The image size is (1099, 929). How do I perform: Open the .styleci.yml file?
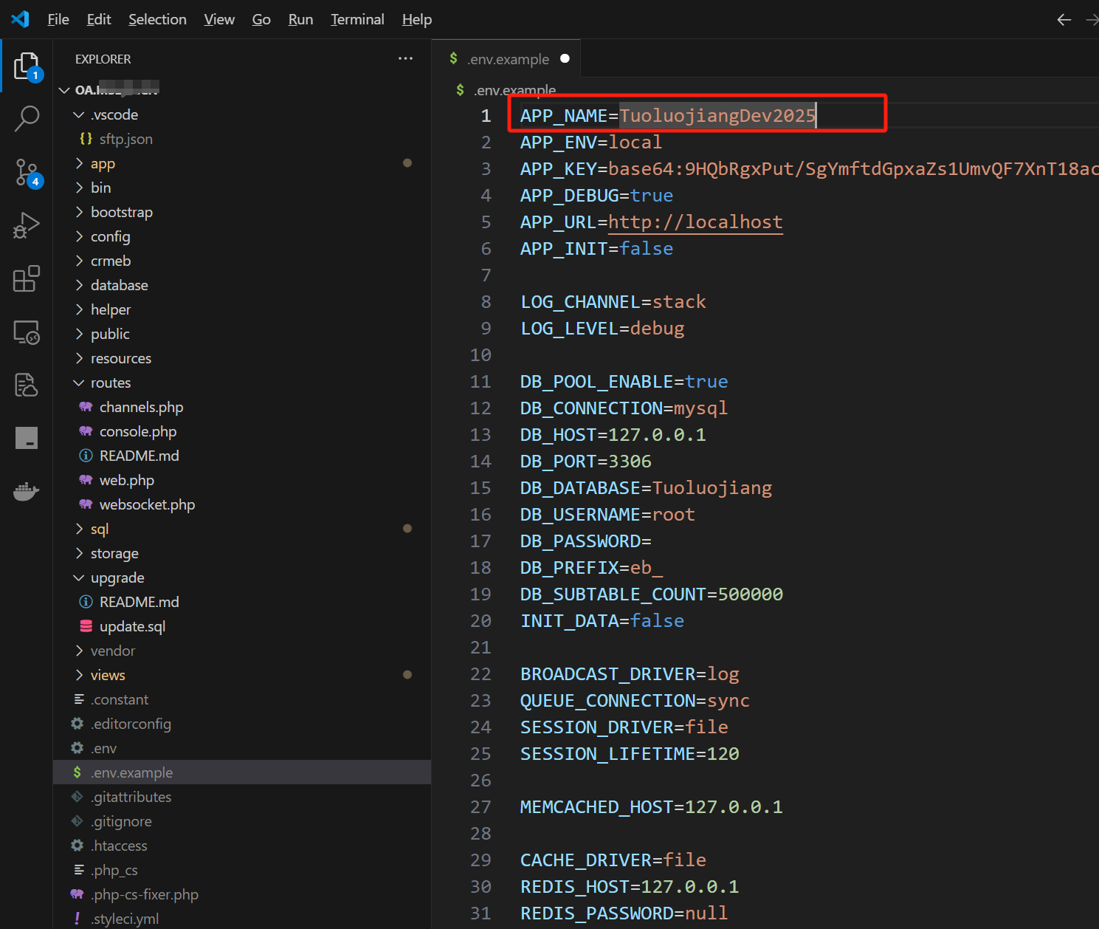(x=242, y=919)
